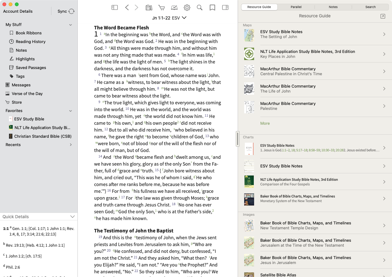Screen dimensions: 392x277
Task: Click the Sync refresh icon
Action: [x=72, y=11]
